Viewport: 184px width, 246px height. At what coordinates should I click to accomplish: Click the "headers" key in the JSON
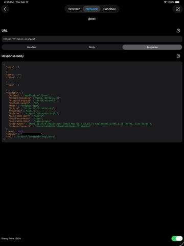(x=12, y=93)
